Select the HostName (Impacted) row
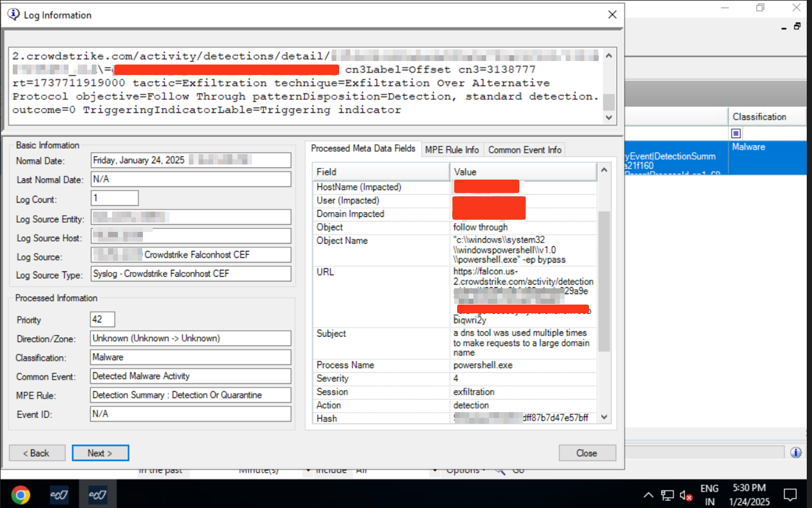812x508 pixels. [x=455, y=187]
